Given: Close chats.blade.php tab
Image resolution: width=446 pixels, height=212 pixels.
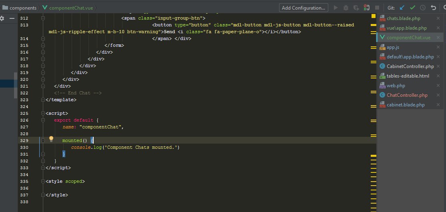Looking at the screenshot, I should pos(438,18).
